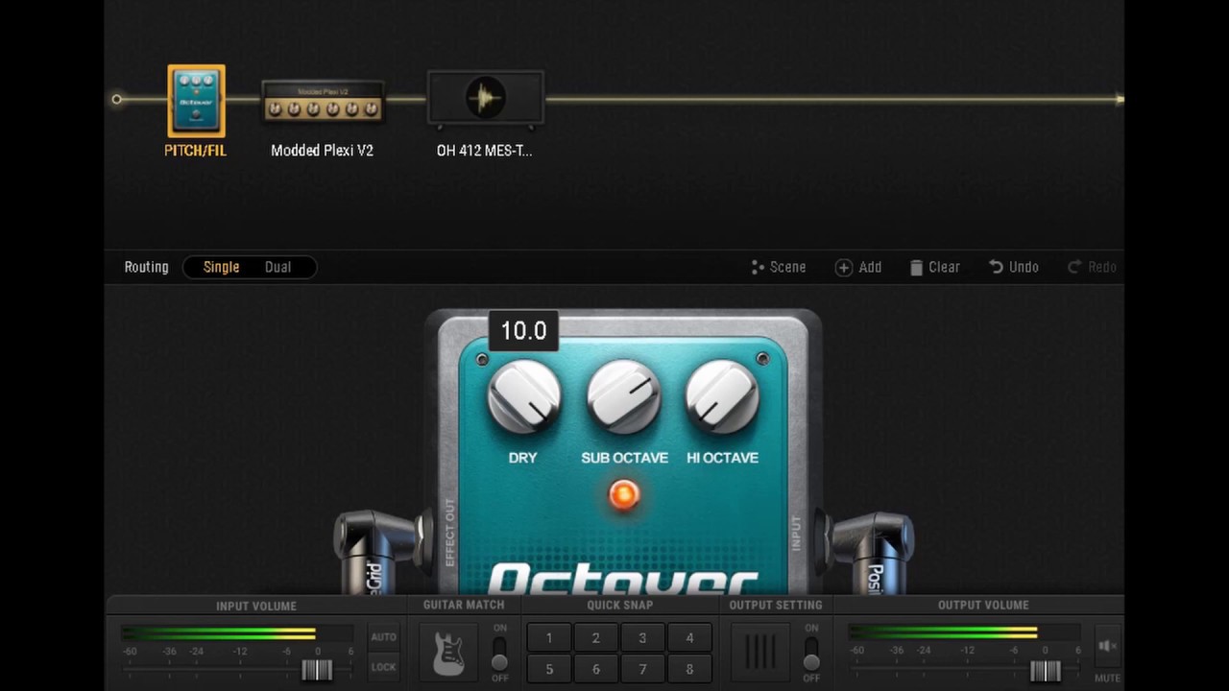
Task: Click the OH 412 MES-T... label
Action: 484,151
